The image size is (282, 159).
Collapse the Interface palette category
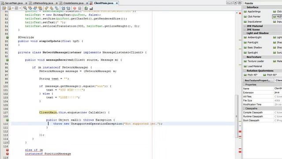[x=245, y=7]
